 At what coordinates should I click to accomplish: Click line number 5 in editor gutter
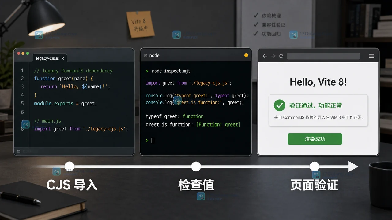[x=22, y=104]
